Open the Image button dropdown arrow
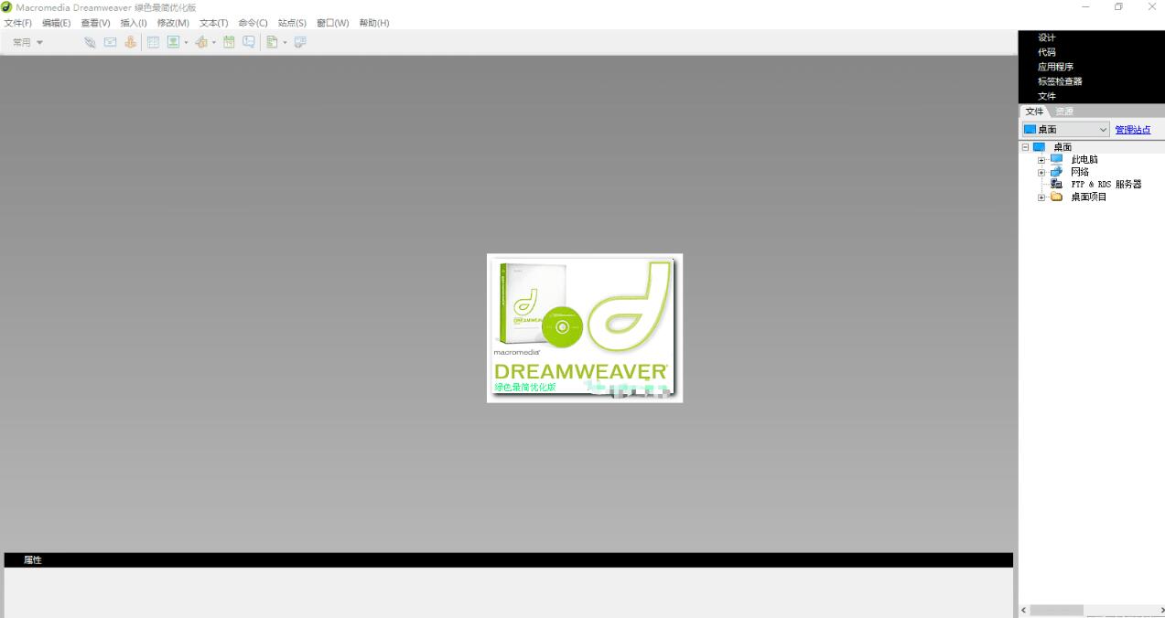This screenshot has height=618, width=1165. [186, 43]
